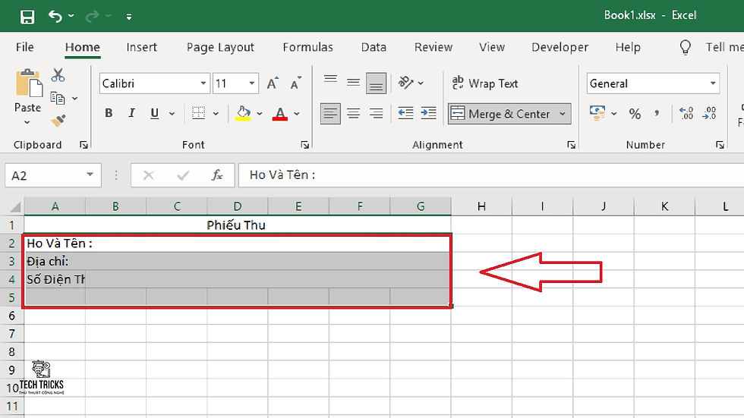Click Decrease Indent icon

pyautogui.click(x=405, y=114)
